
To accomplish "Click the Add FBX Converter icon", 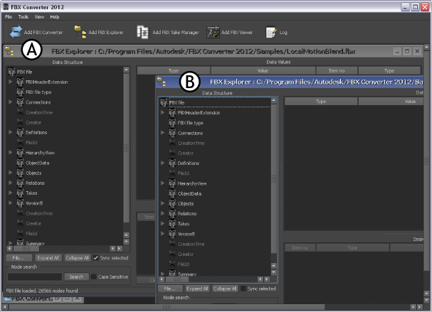I will (x=16, y=32).
